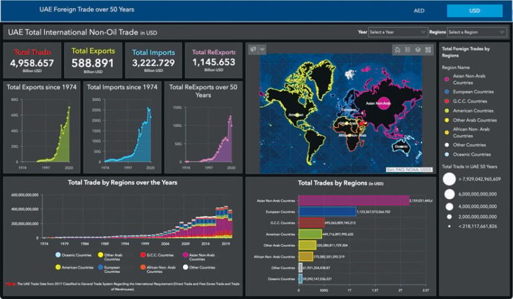Click the '6,000,000,000,000' legend size entry
513x299 pixels.
pyautogui.click(x=470, y=194)
